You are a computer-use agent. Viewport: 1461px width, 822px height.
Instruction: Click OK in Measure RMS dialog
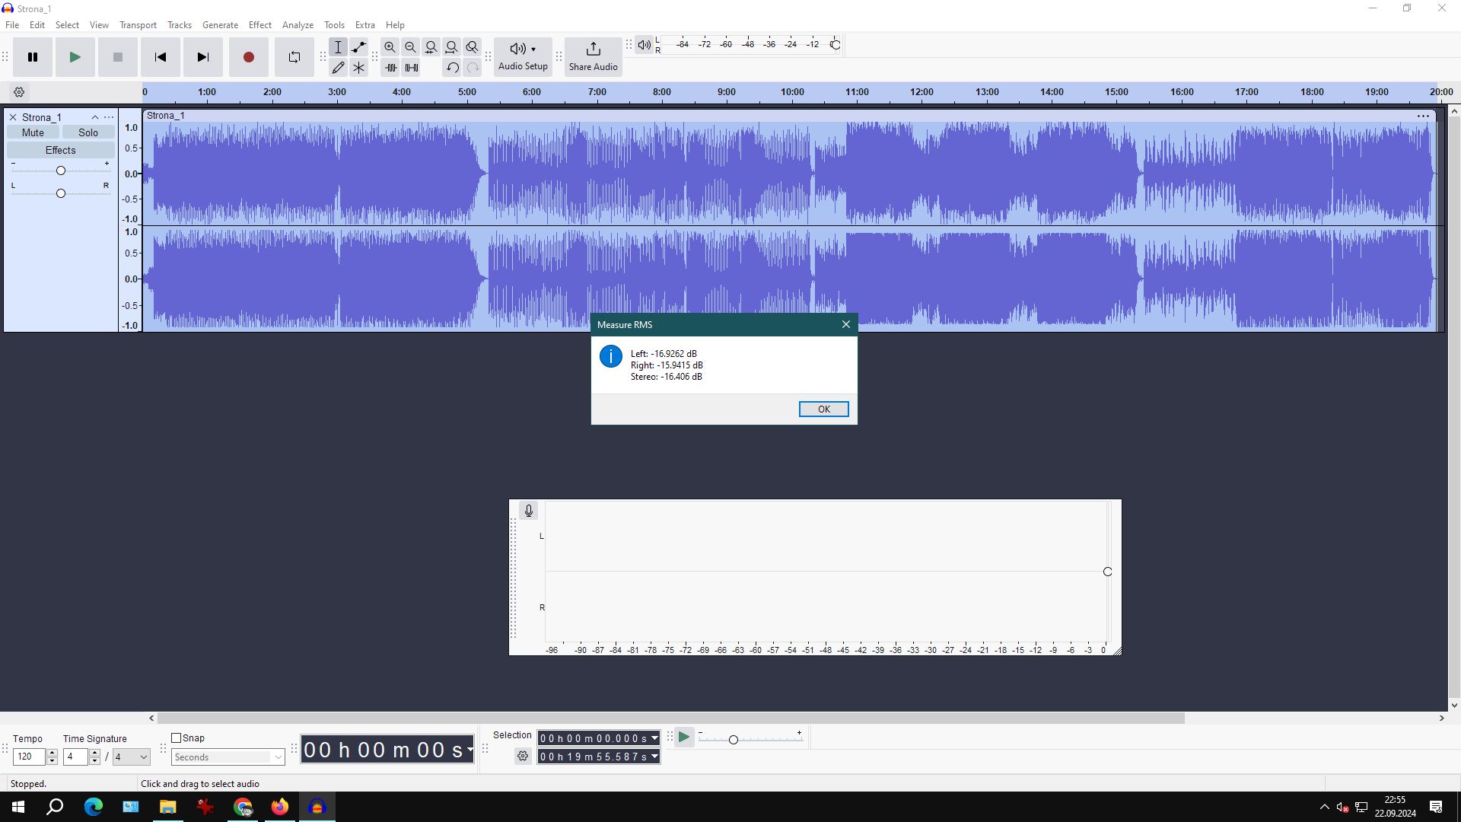click(823, 409)
